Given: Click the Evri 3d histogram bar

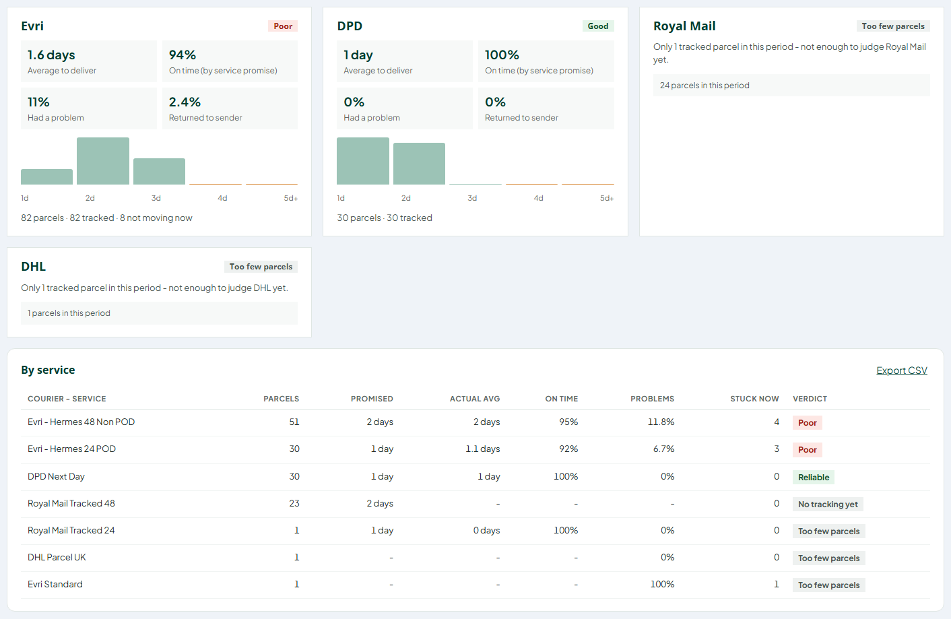Looking at the screenshot, I should coord(159,171).
